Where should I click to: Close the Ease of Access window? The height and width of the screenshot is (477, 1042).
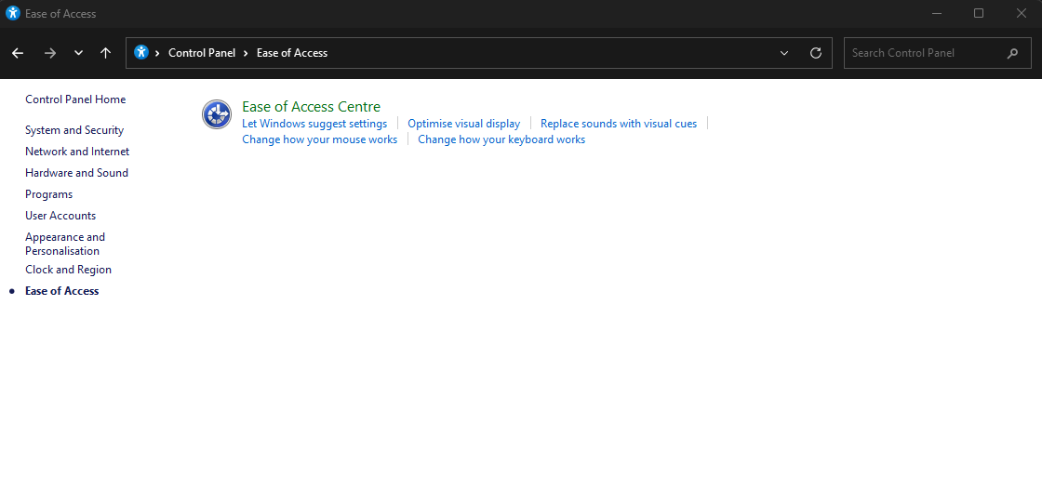1021,13
